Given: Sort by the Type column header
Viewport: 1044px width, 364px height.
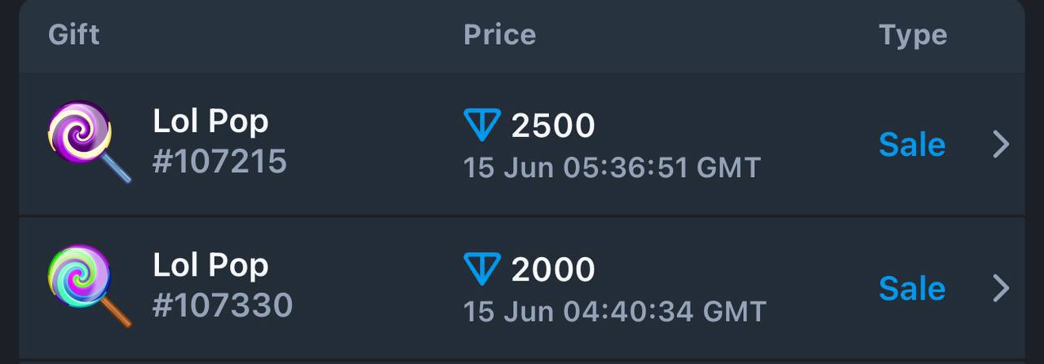Looking at the screenshot, I should point(913,35).
